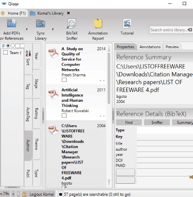Viewport: 193px width, 197px height.
Task: Click the Sniffer button
Action: (x=157, y=122)
